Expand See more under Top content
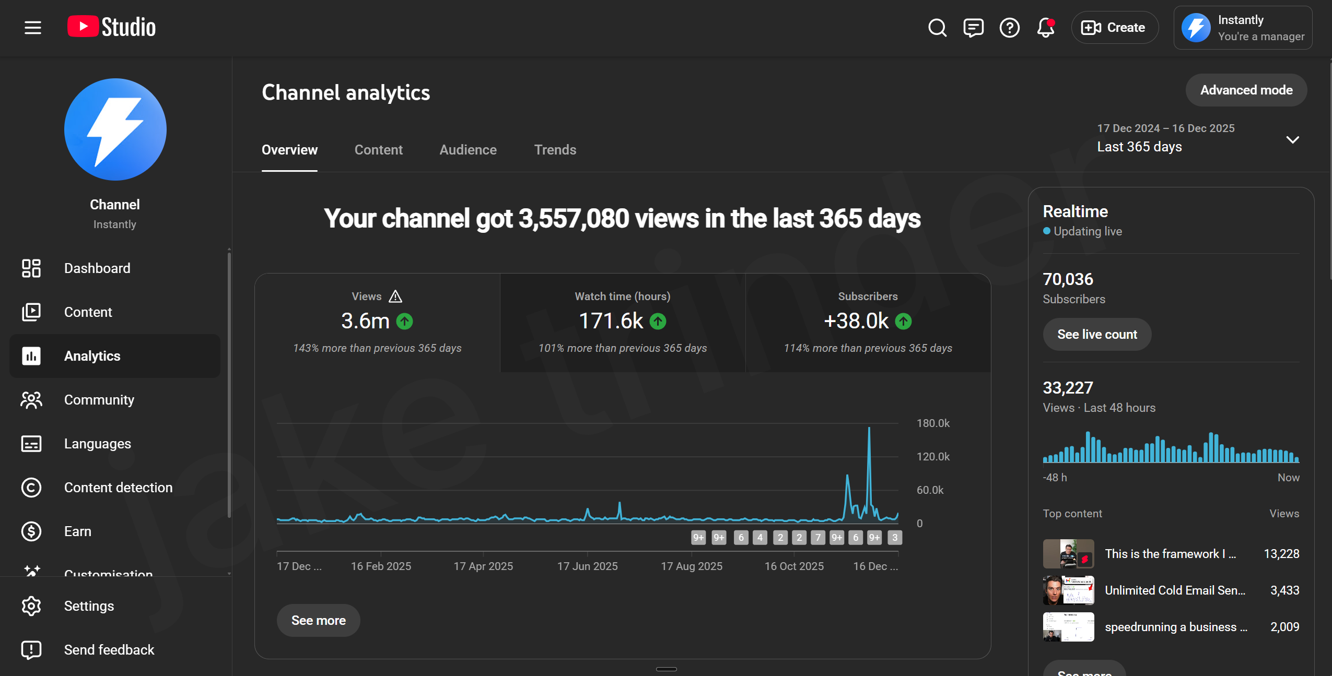 click(x=1084, y=672)
